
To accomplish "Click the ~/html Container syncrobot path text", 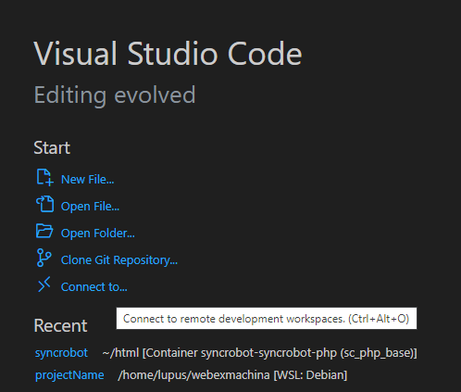I will click(259, 353).
